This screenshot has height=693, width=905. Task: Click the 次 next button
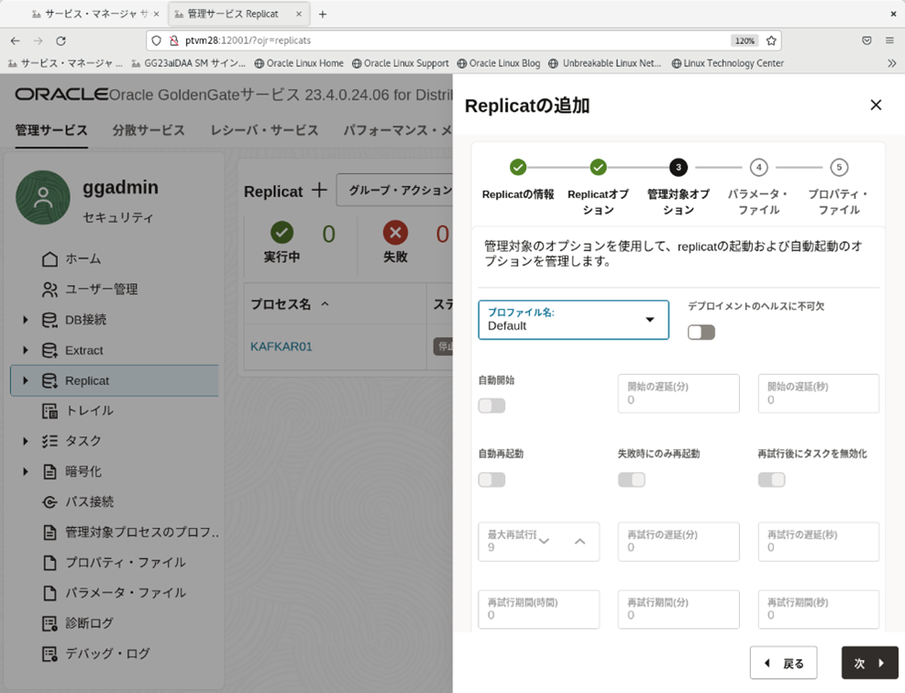(869, 663)
